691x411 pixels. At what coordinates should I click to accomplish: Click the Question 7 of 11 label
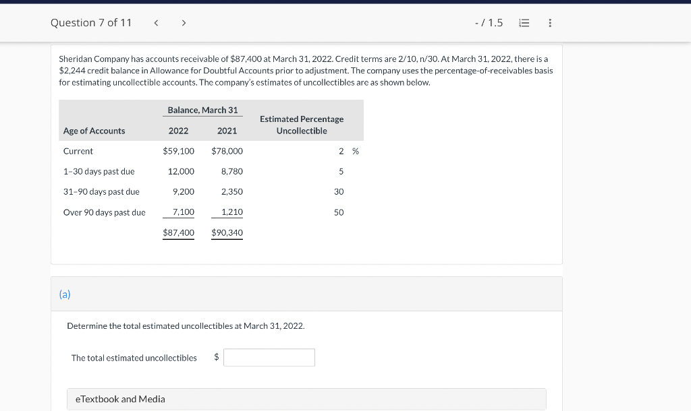tap(91, 23)
